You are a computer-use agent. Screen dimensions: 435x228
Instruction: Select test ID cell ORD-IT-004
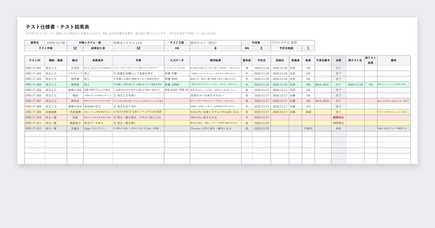pos(34,84)
